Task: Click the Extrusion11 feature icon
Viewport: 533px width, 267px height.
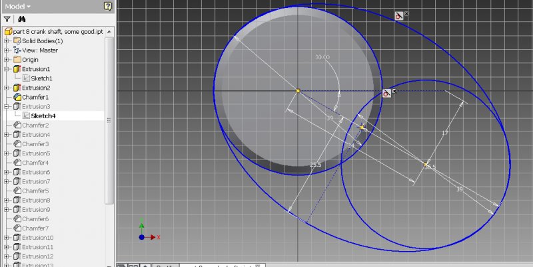Action: [x=17, y=247]
